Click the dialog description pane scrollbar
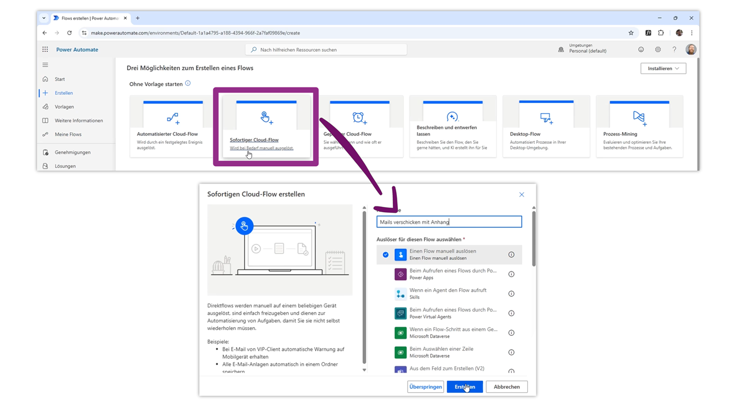Viewport: 736px width, 414px height. [364, 287]
